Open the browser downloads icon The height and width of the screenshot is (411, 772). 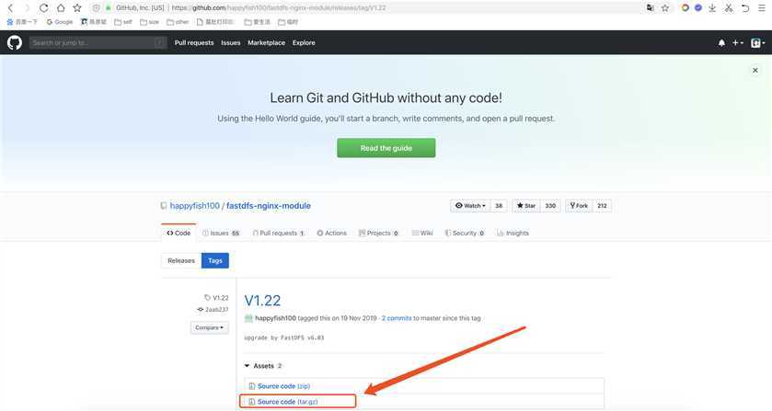click(712, 8)
